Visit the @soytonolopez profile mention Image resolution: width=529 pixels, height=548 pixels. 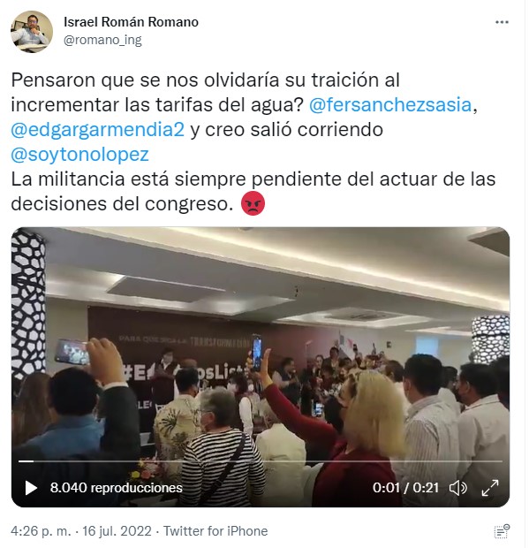[80, 155]
